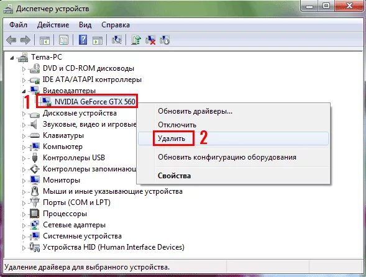The width and height of the screenshot is (366, 277).
Task: Click the Disable device down-arrow toolbar icon
Action: tap(165, 40)
